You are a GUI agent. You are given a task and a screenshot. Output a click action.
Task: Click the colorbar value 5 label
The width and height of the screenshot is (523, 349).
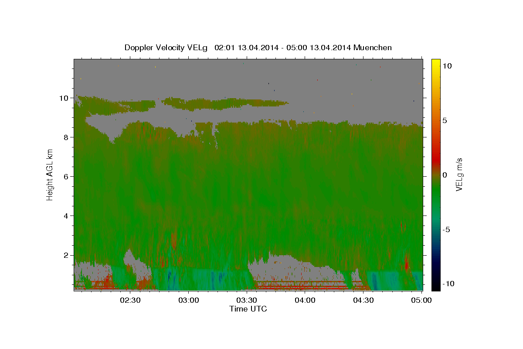445,120
